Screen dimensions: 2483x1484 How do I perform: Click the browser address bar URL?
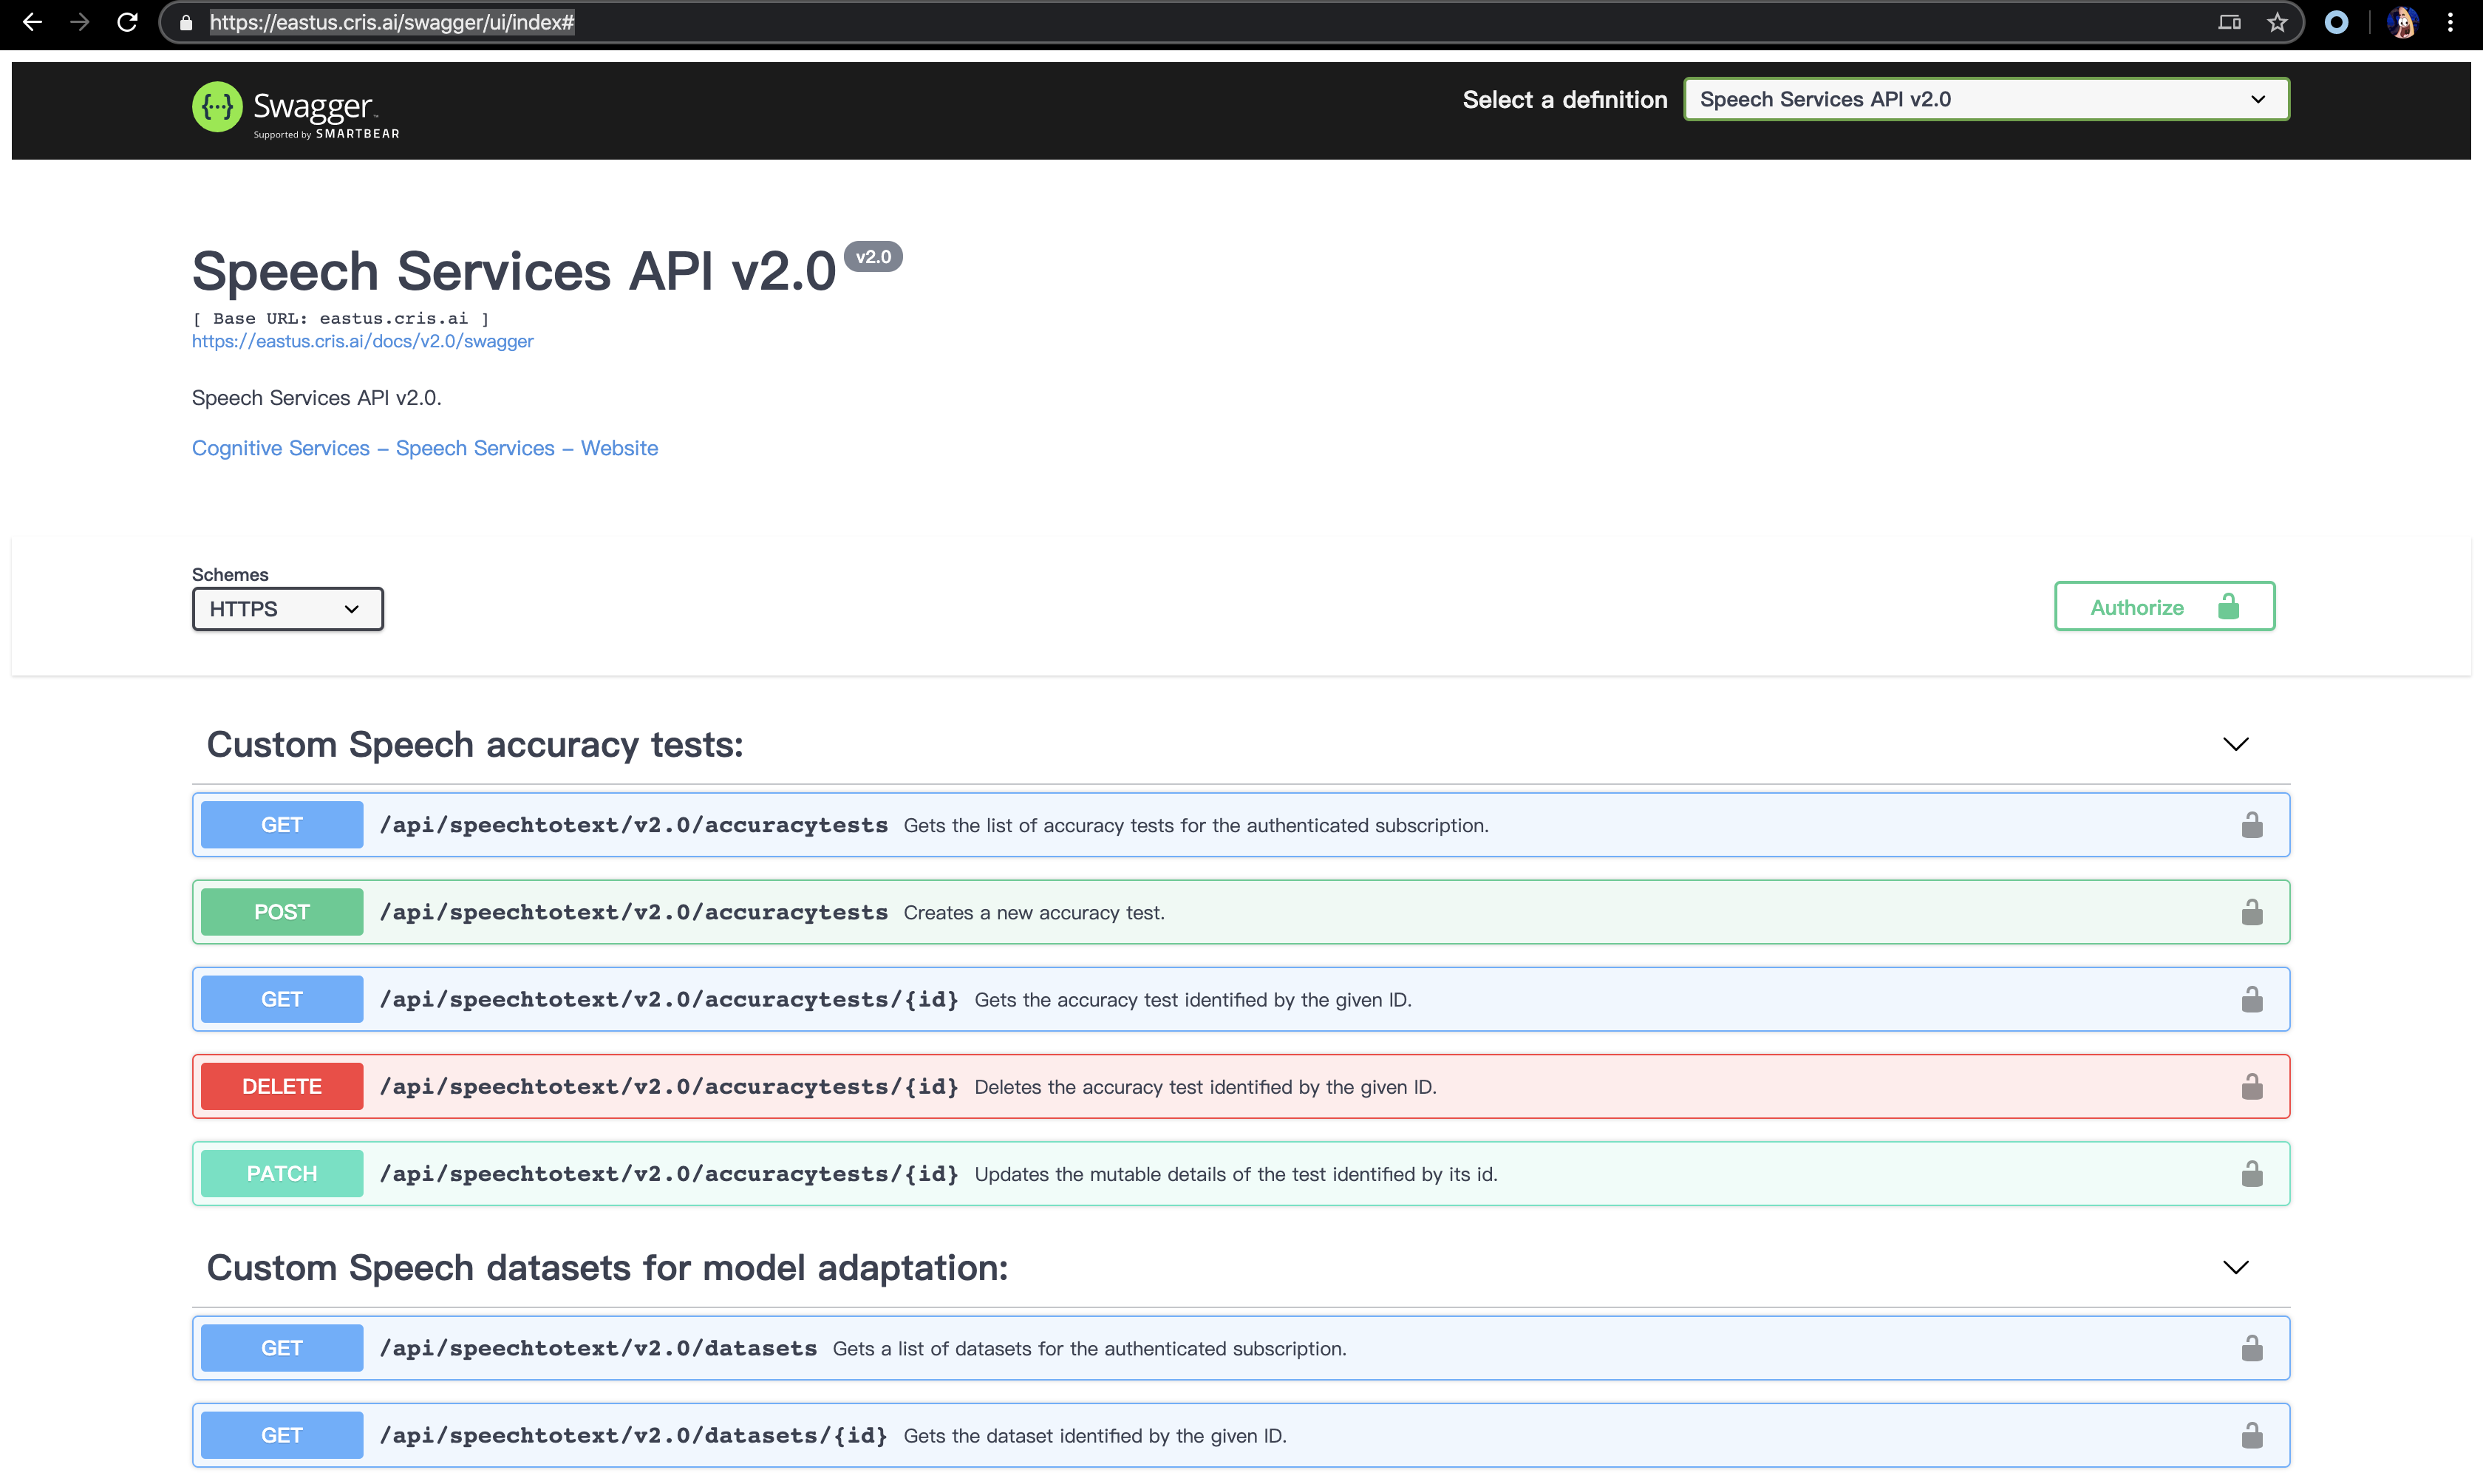pyautogui.click(x=392, y=22)
